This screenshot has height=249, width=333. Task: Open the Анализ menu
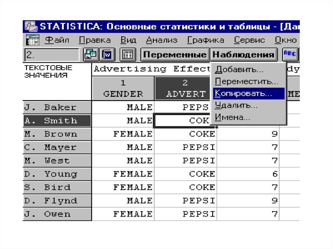162,40
